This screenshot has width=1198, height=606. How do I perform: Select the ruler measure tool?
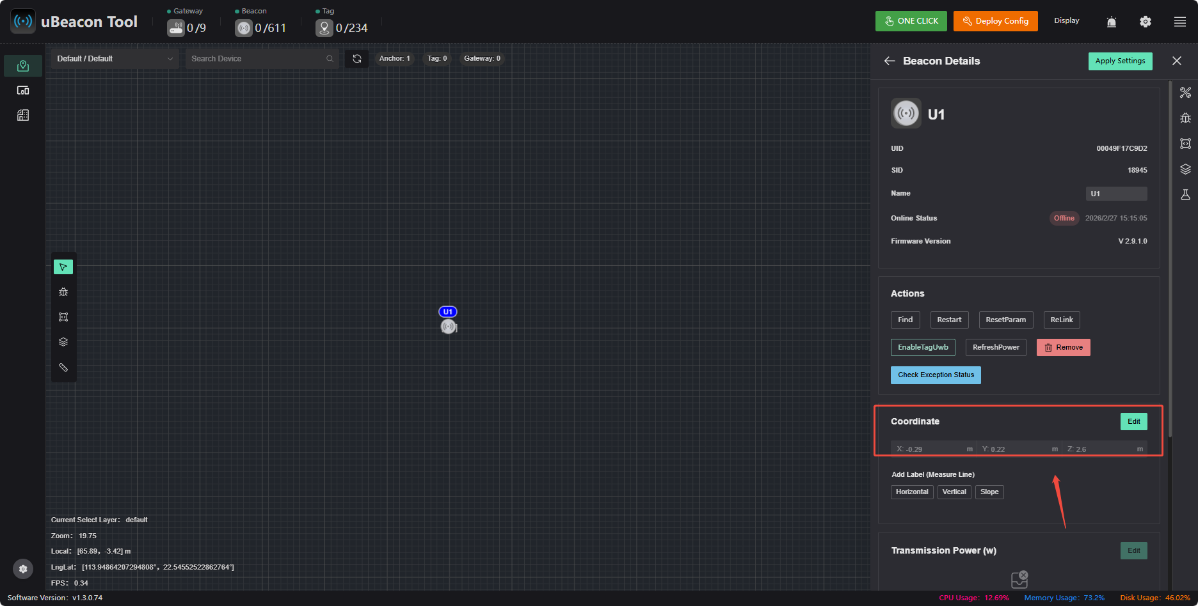(x=63, y=368)
